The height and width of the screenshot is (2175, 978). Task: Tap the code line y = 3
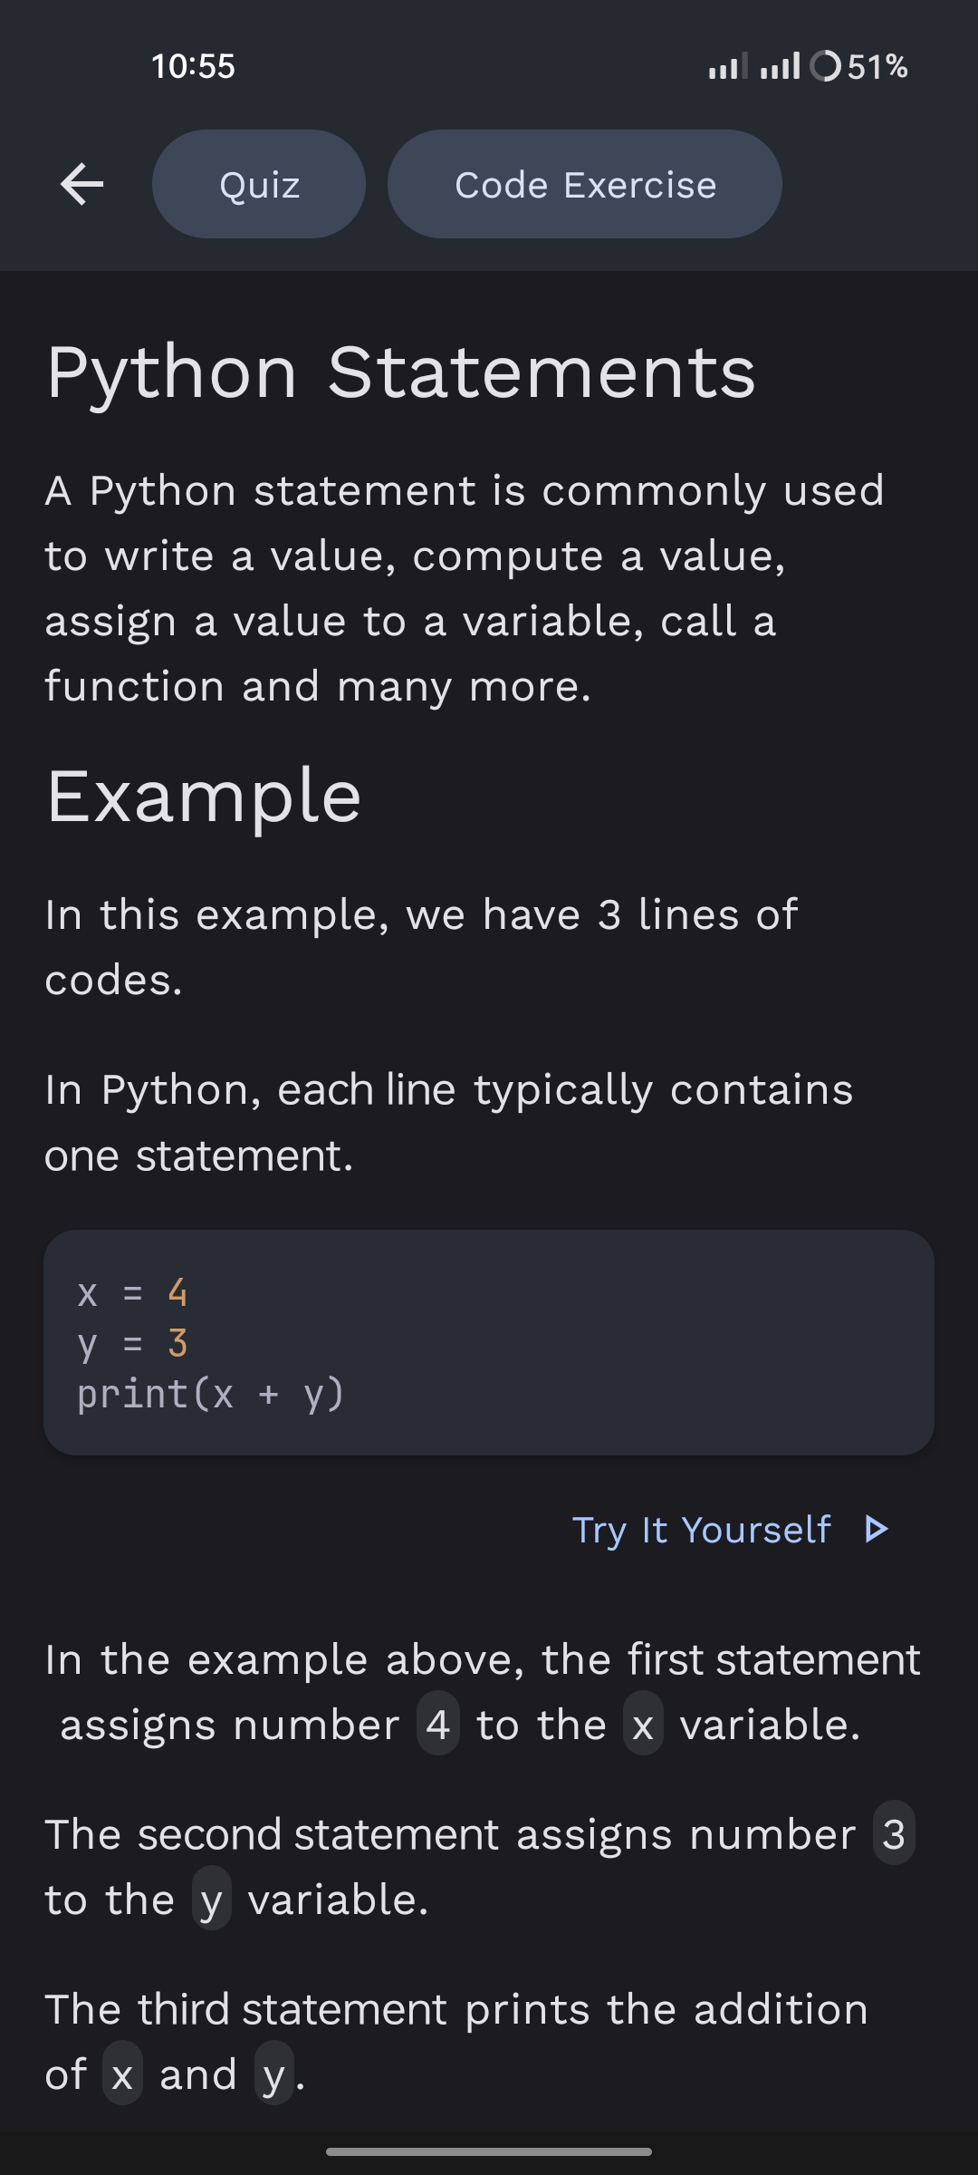(132, 1343)
